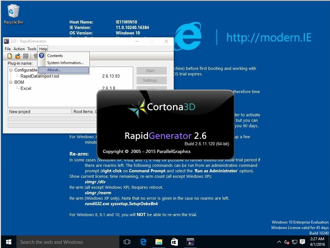This screenshot has height=248, width=330.
Task: Click the New project status bar entry
Action: [x=40, y=111]
